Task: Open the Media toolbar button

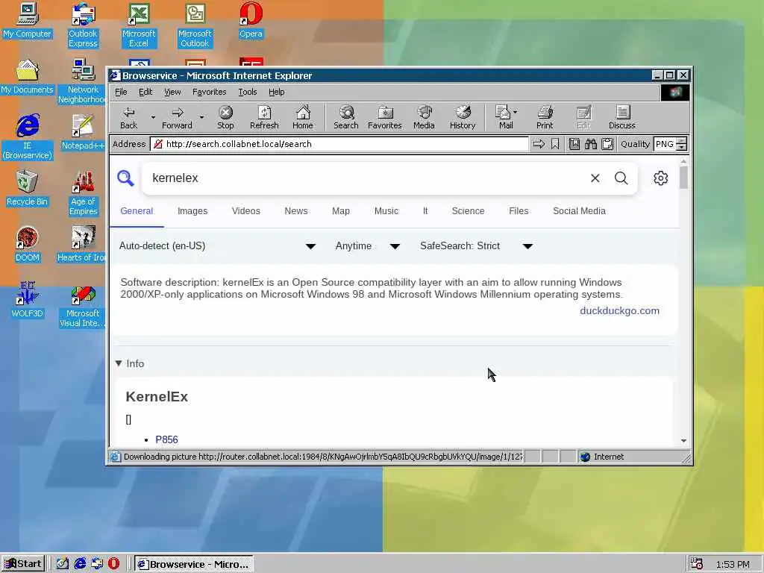Action: [x=424, y=117]
